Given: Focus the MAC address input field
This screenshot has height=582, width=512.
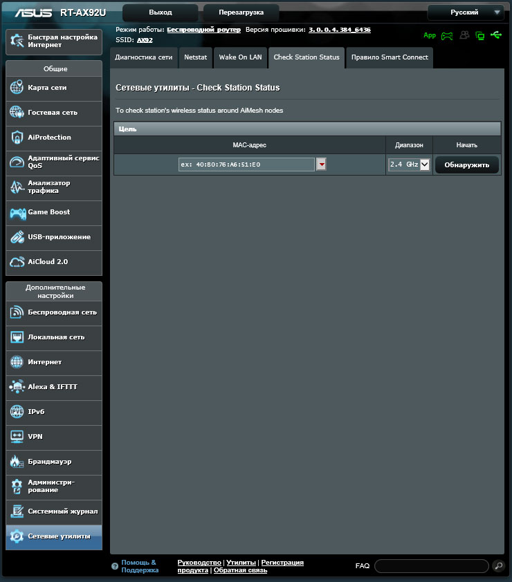Looking at the screenshot, I should coord(246,165).
